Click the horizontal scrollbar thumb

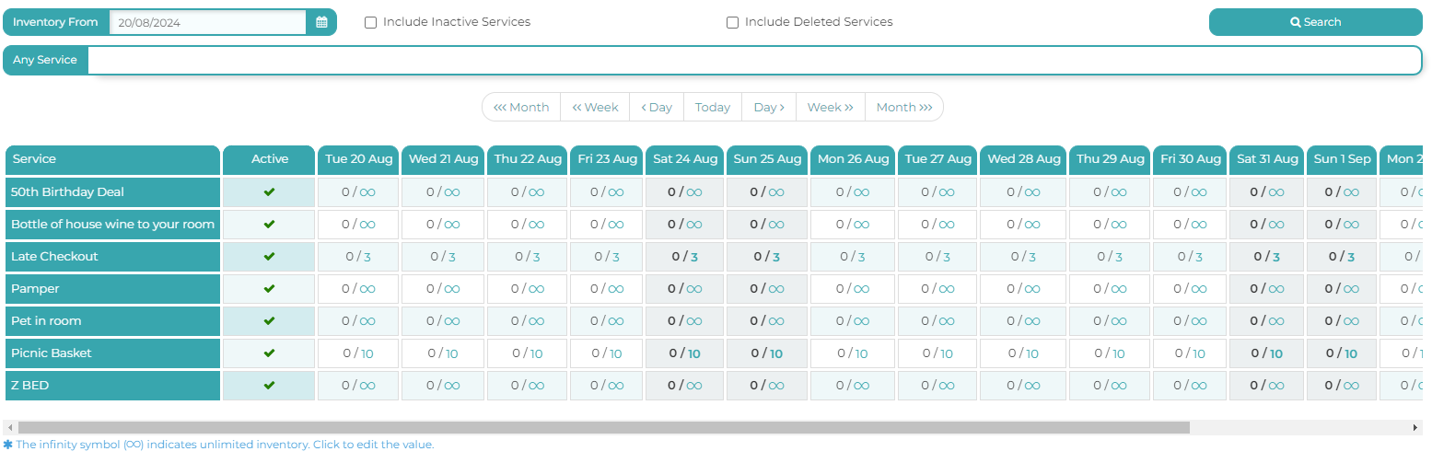[603, 428]
